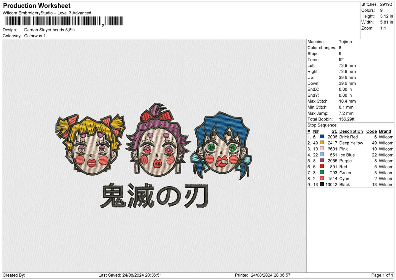Select the Black stitch count 13042
The height and width of the screenshot is (280, 396).
(x=331, y=185)
